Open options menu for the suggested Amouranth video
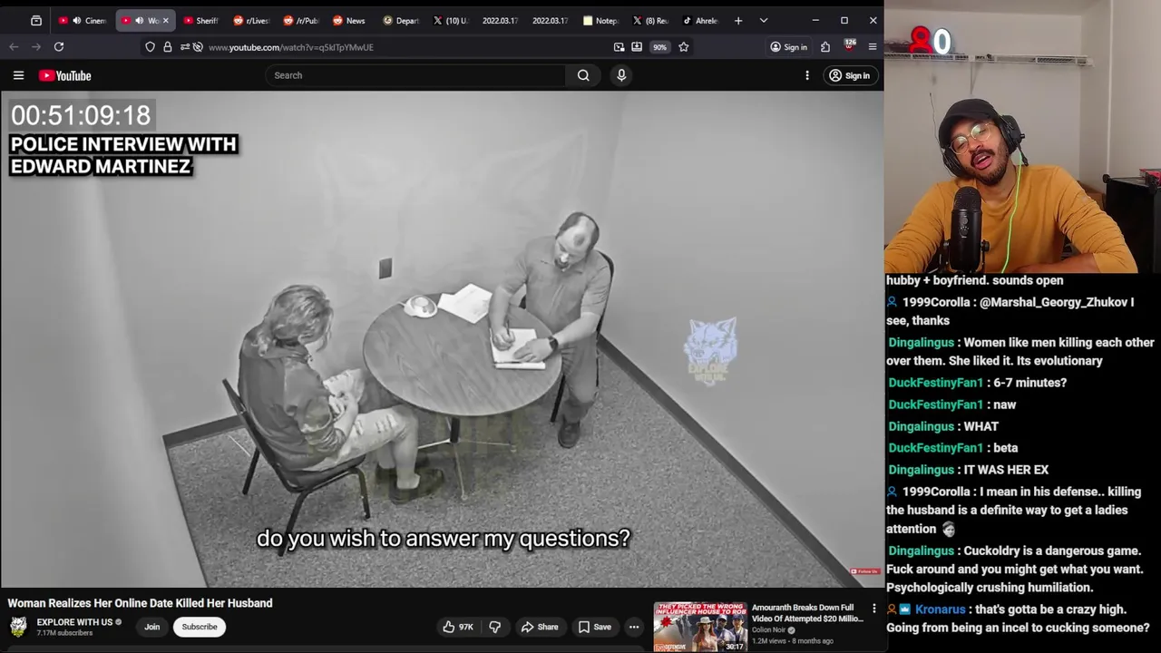This screenshot has width=1161, height=653. [x=874, y=609]
